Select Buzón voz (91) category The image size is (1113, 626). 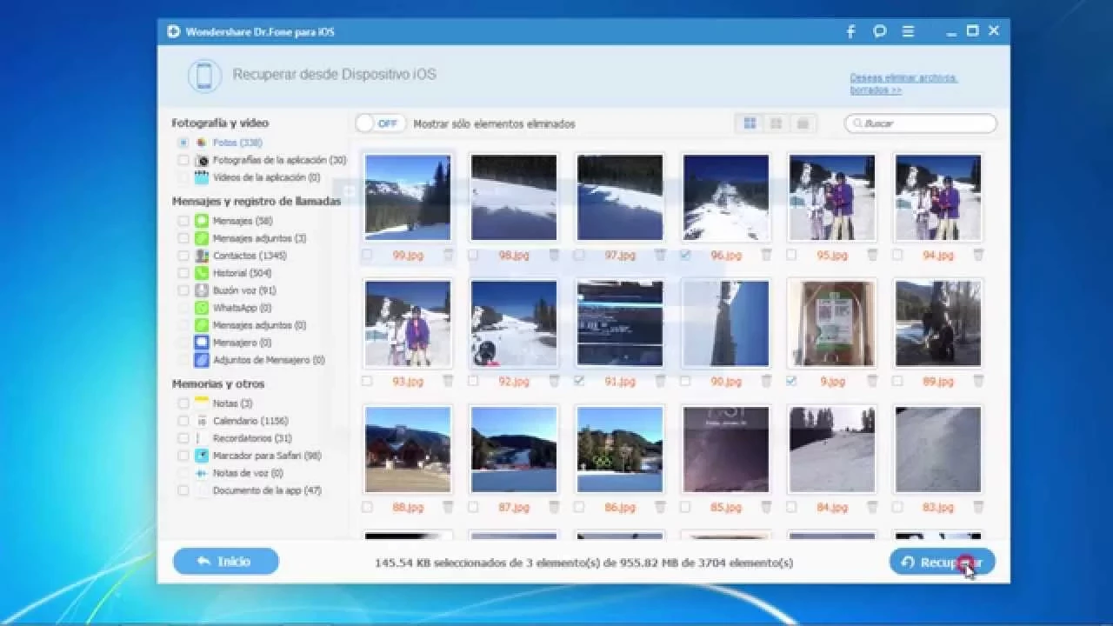[244, 290]
